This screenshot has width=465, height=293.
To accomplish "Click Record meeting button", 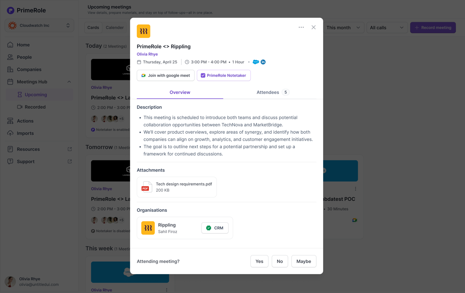I will pos(433,27).
